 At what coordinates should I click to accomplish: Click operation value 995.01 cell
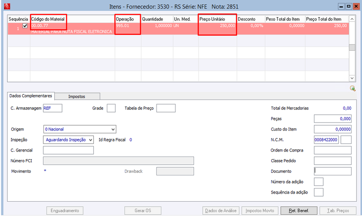[x=123, y=26]
